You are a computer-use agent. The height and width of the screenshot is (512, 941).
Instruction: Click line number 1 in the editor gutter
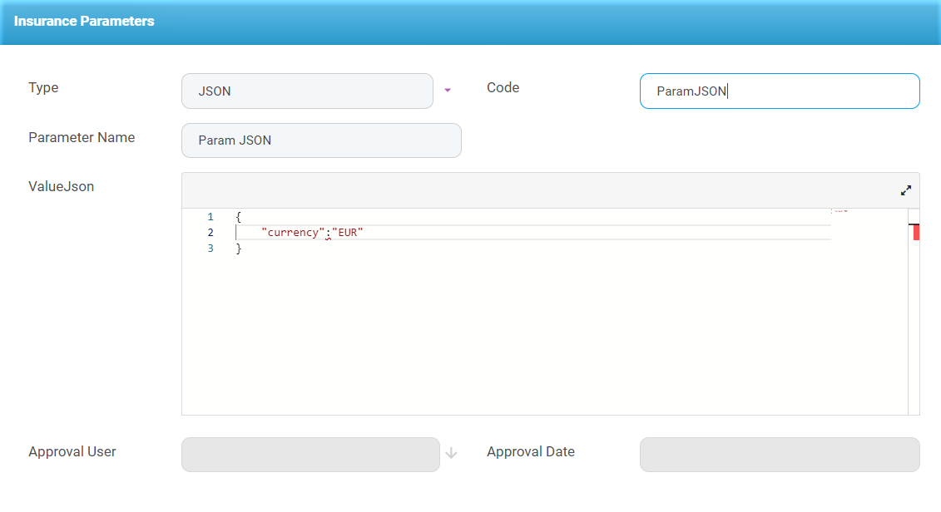tap(210, 217)
